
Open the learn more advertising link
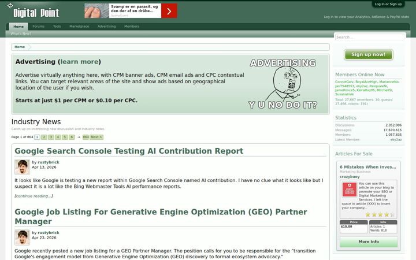pyautogui.click(x=79, y=62)
